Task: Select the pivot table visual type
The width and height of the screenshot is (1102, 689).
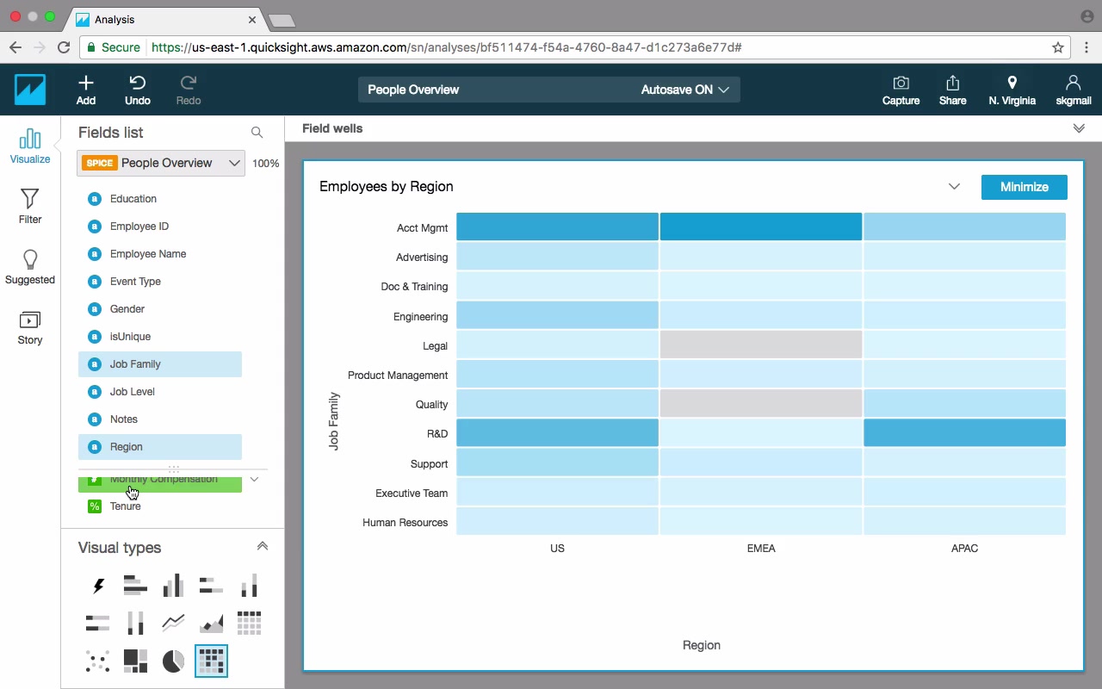Action: (x=249, y=623)
